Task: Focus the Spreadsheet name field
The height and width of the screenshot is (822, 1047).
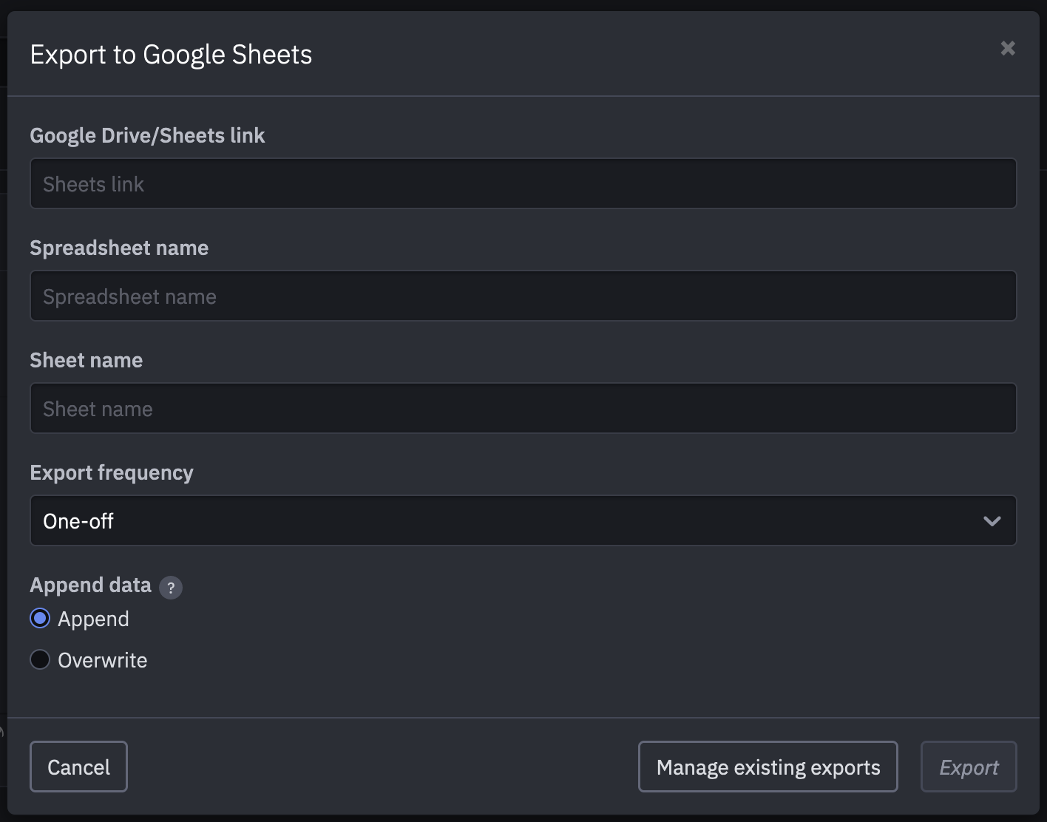Action: [x=523, y=296]
